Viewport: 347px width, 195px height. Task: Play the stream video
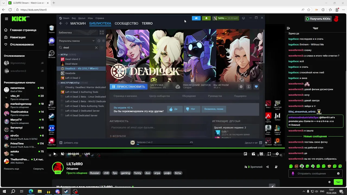click(55, 154)
